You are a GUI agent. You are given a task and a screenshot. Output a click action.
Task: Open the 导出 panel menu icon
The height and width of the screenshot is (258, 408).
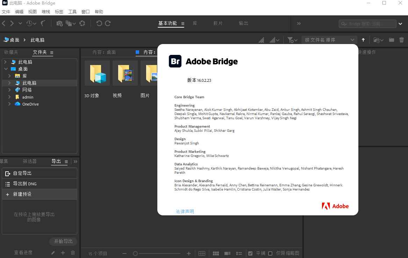click(x=66, y=162)
